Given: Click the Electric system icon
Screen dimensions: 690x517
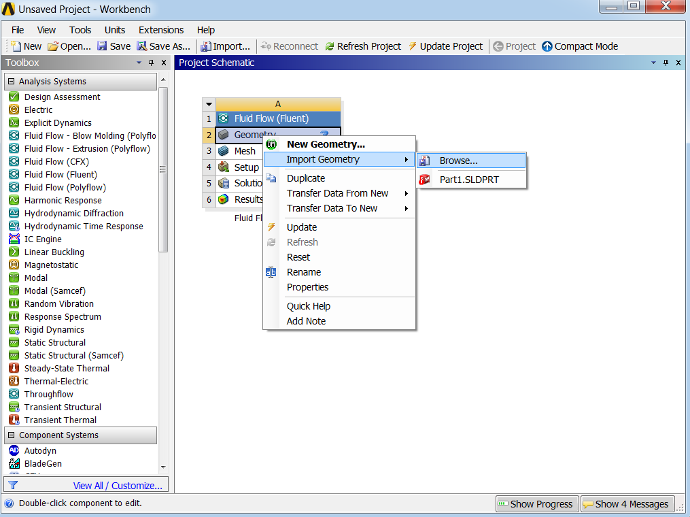Looking at the screenshot, I should click(x=14, y=110).
